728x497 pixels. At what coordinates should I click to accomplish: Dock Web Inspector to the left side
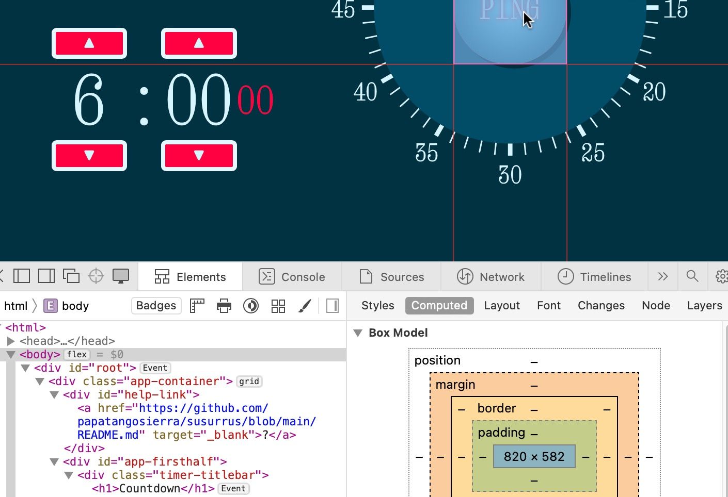pos(22,276)
